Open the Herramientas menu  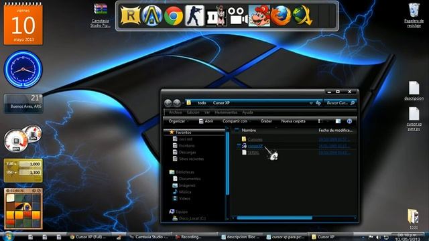[x=226, y=112]
